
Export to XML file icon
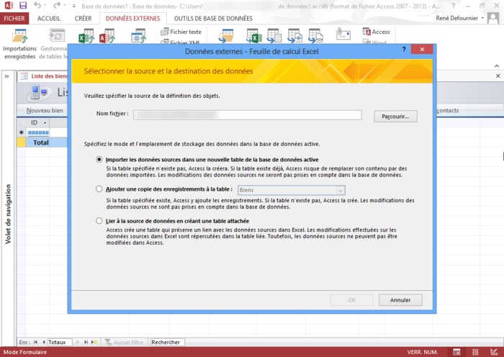click(x=294, y=36)
